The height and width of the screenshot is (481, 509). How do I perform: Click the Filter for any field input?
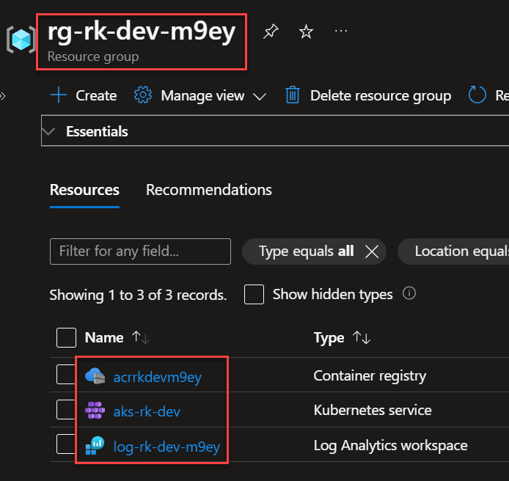coord(140,251)
